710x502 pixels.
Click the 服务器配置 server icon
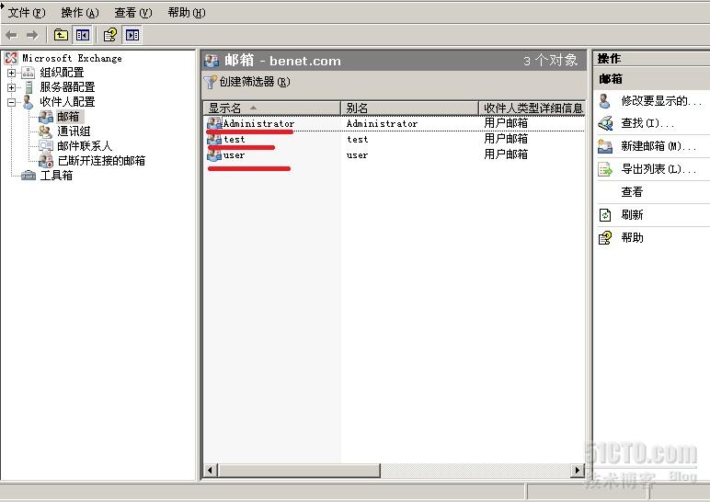pos(29,87)
